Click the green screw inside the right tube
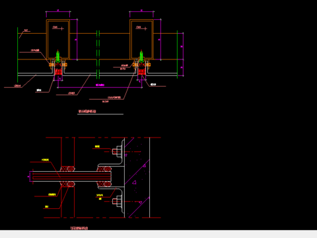The width and height of the screenshot is (317, 238). click(141, 56)
